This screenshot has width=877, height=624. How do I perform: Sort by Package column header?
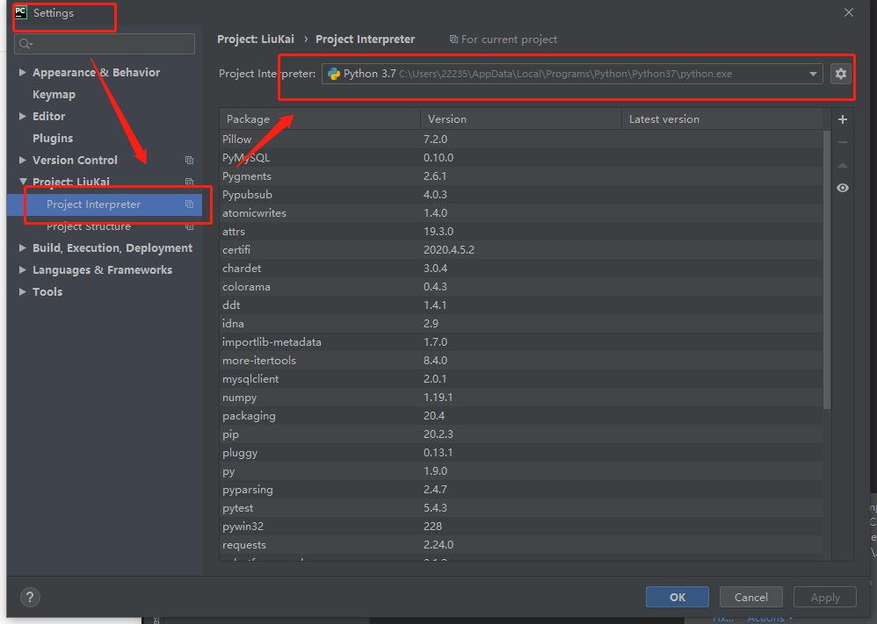click(x=319, y=119)
